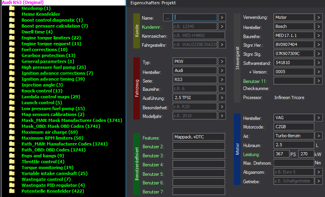This screenshot has height=197, width=325.
Task: Click the + Version field showing 0005
Action: [x=294, y=72]
